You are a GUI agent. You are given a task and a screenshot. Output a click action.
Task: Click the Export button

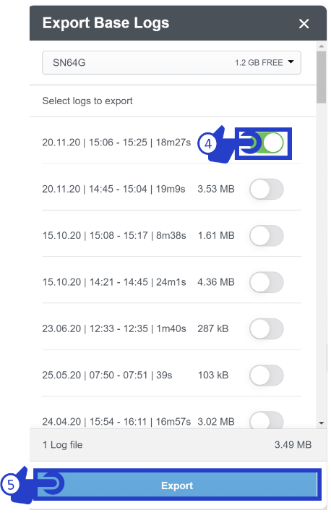click(x=177, y=486)
